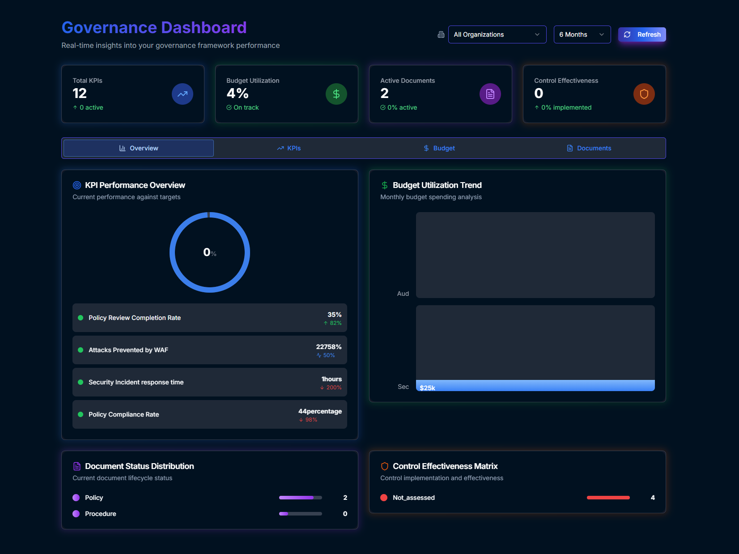Click the Sec label on budget chart
739x554 pixels.
[x=403, y=387]
